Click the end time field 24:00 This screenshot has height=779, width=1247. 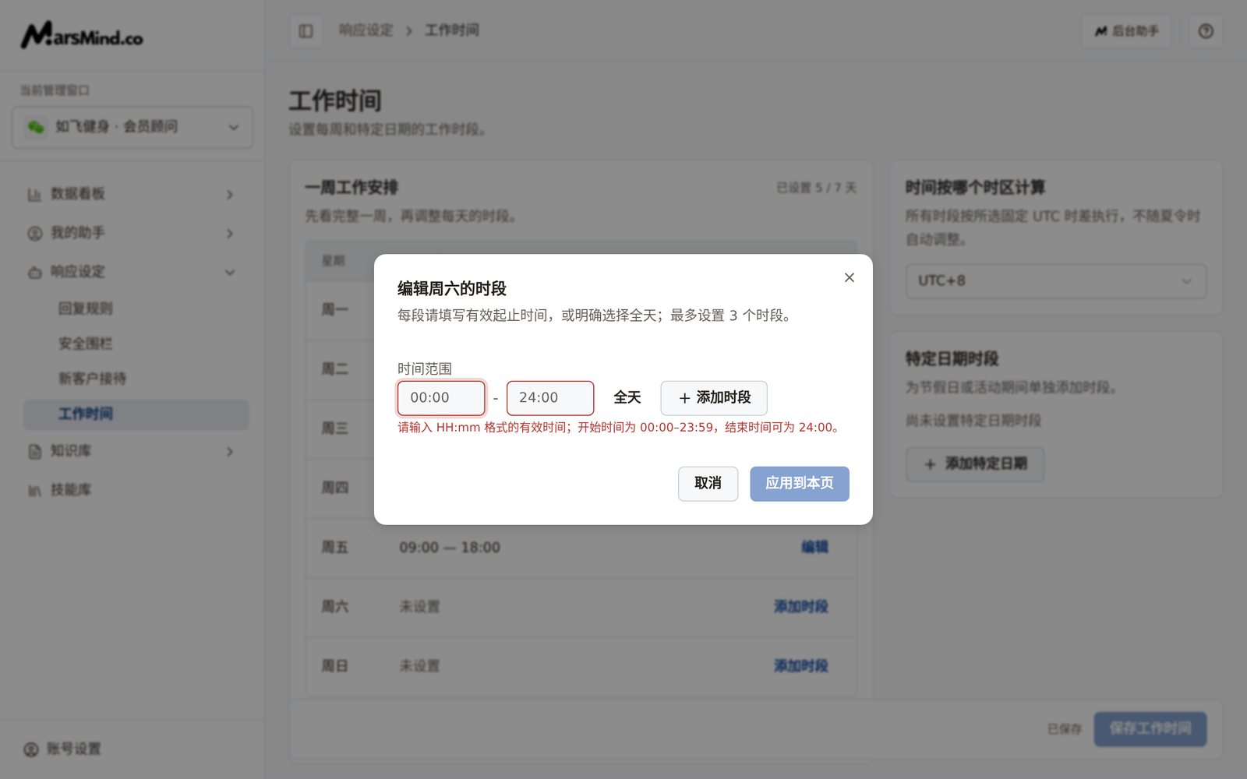[x=550, y=398]
